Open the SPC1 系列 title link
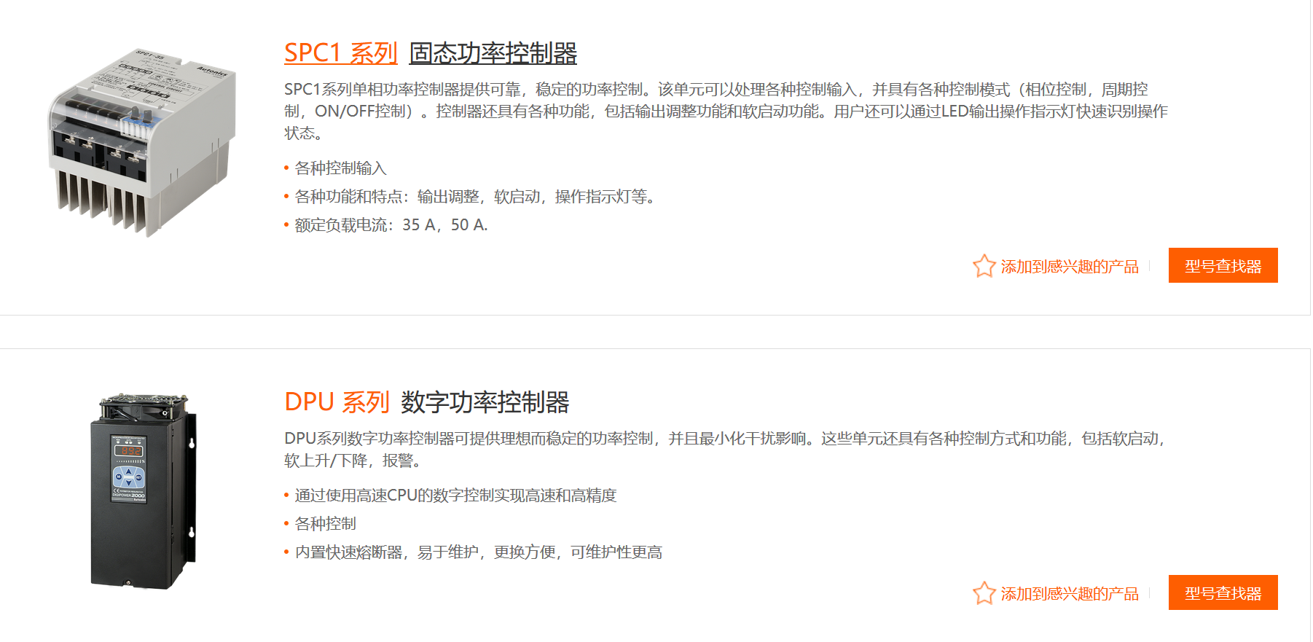The width and height of the screenshot is (1313, 642). click(340, 53)
